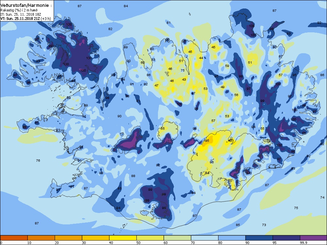Click the purple above-99.9 legend swatch

(x=314, y=238)
